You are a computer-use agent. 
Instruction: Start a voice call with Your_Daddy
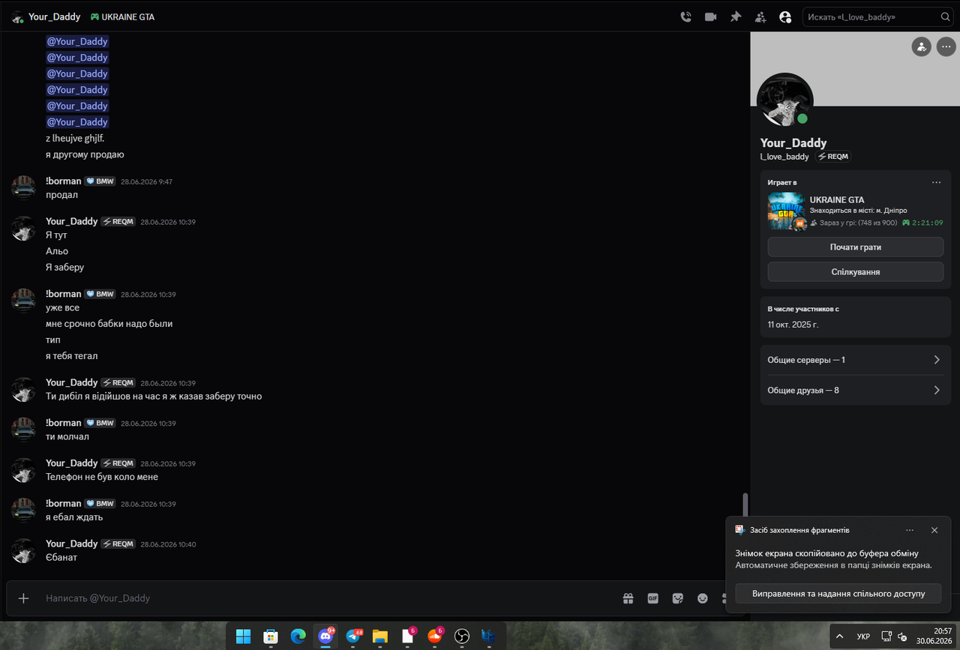[x=685, y=16]
